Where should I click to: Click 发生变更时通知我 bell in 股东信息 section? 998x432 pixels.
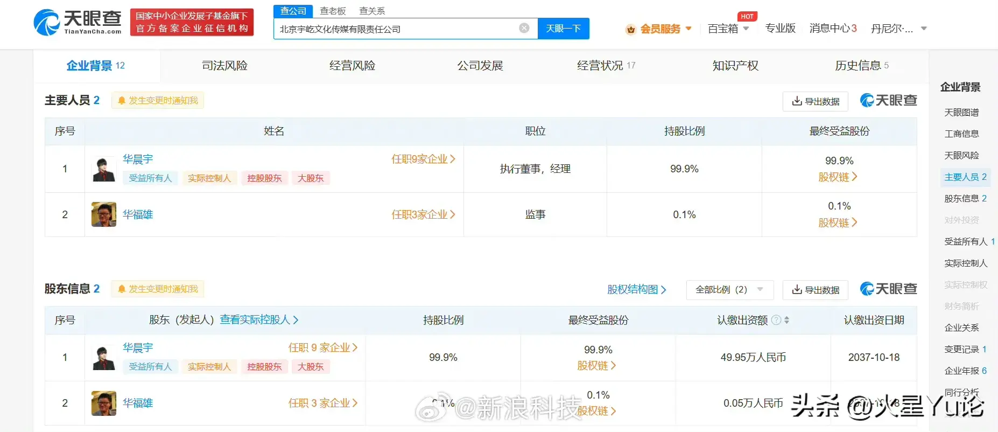[158, 289]
